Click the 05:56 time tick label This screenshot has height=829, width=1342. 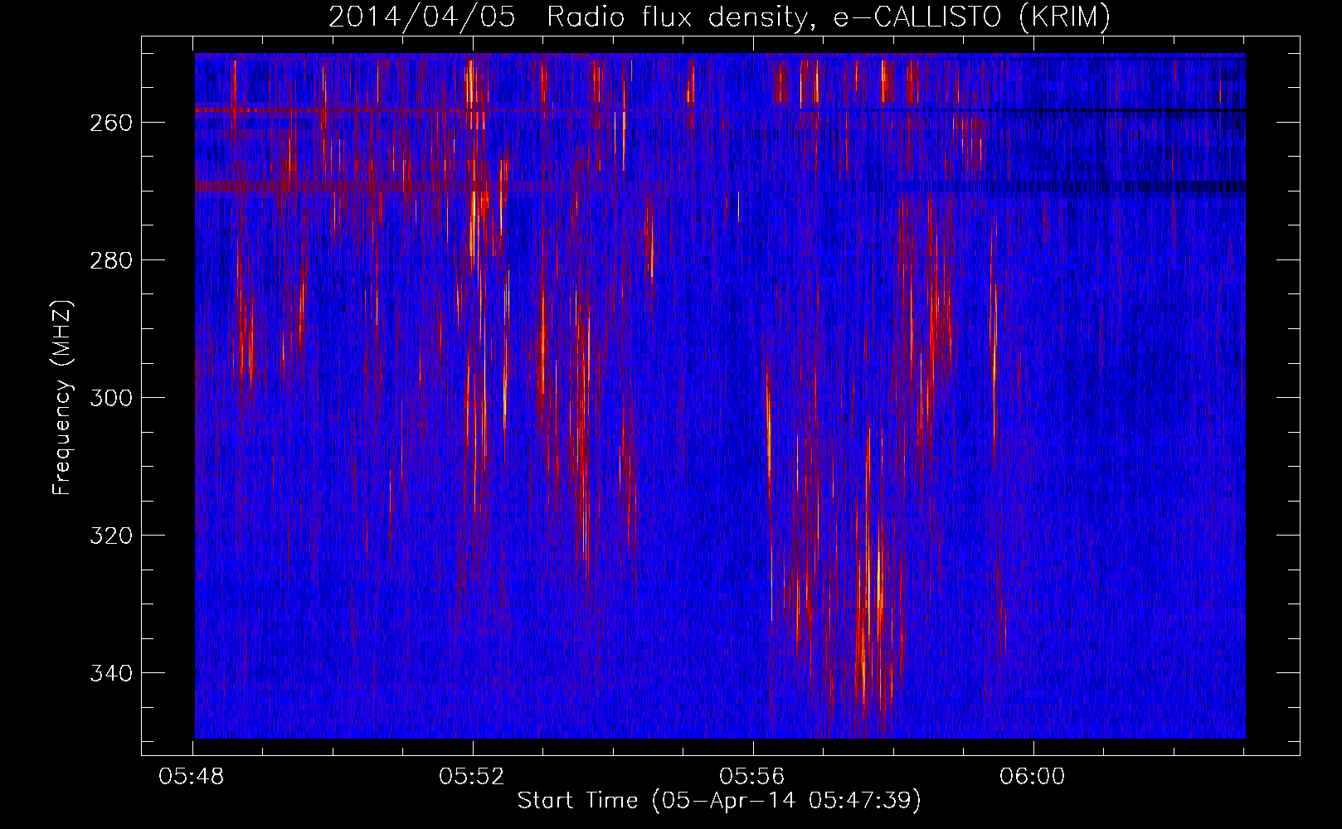point(752,777)
